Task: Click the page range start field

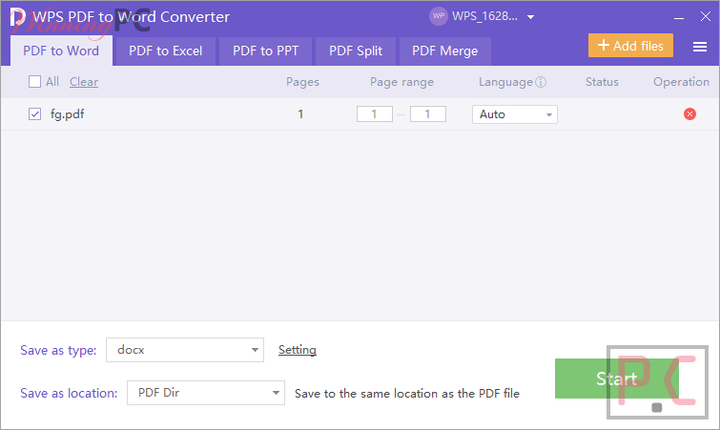Action: point(374,113)
